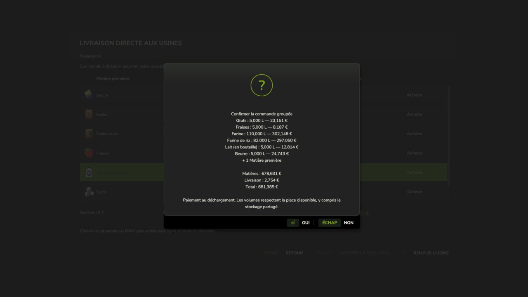Click the 'Farine : 110,000 L' order line
The width and height of the screenshot is (528, 297).
pos(262,134)
